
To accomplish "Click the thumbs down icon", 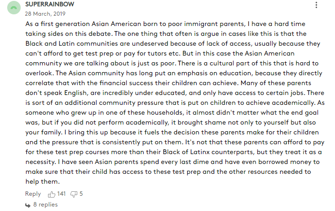I will [74, 194].
